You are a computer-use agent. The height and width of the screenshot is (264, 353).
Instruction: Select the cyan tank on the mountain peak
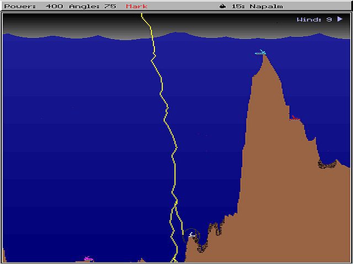pos(261,52)
